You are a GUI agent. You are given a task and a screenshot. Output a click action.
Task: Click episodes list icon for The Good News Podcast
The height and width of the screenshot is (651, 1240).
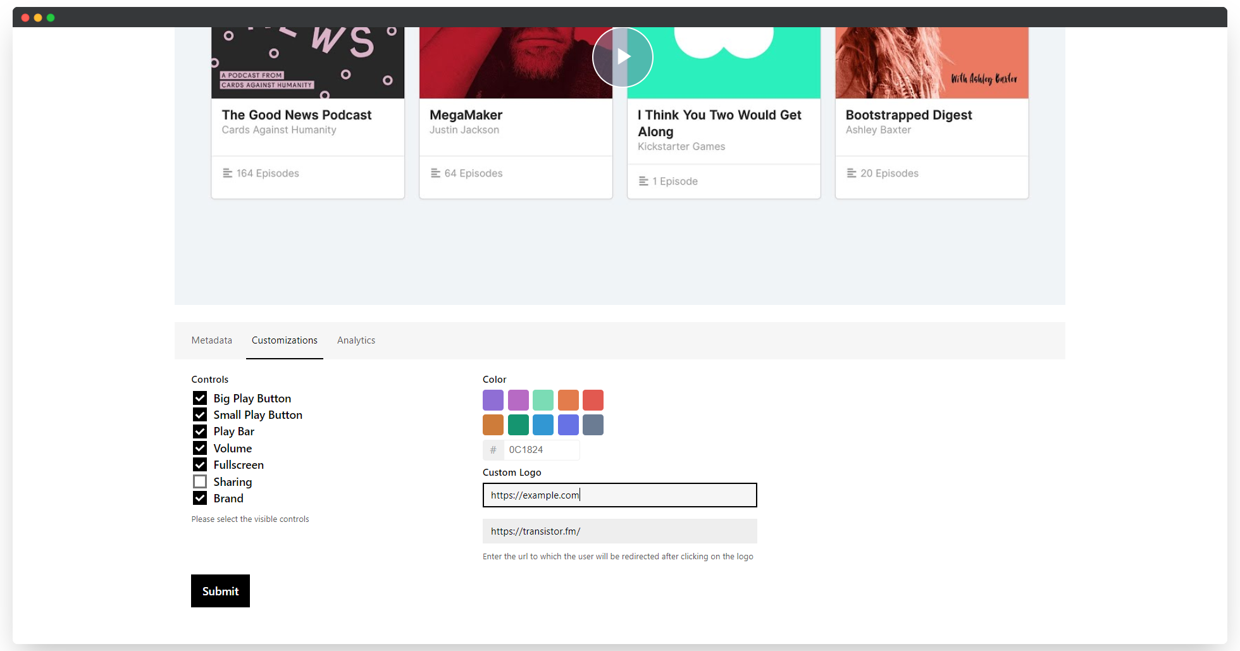pyautogui.click(x=228, y=173)
